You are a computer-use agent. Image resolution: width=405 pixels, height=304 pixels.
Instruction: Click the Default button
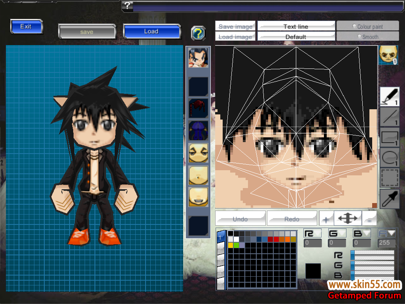click(296, 36)
